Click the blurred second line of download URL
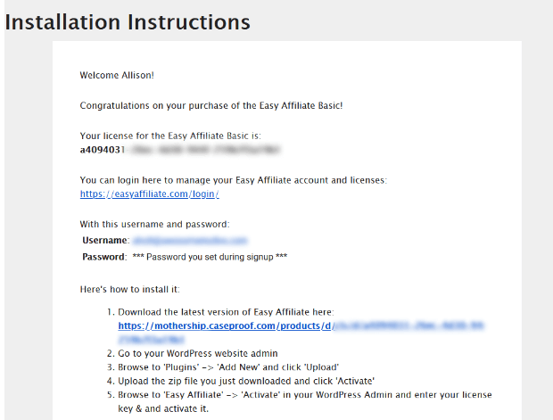 coord(152,339)
